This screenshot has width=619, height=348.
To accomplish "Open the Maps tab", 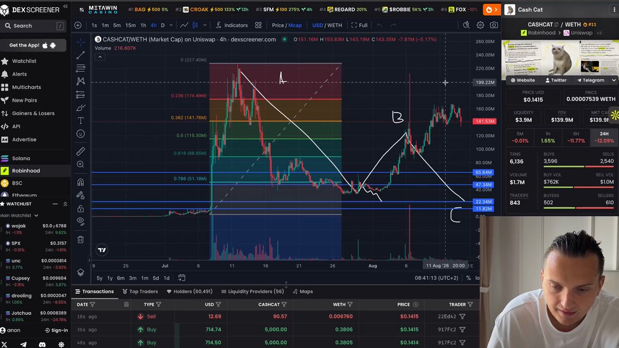I will click(x=302, y=291).
